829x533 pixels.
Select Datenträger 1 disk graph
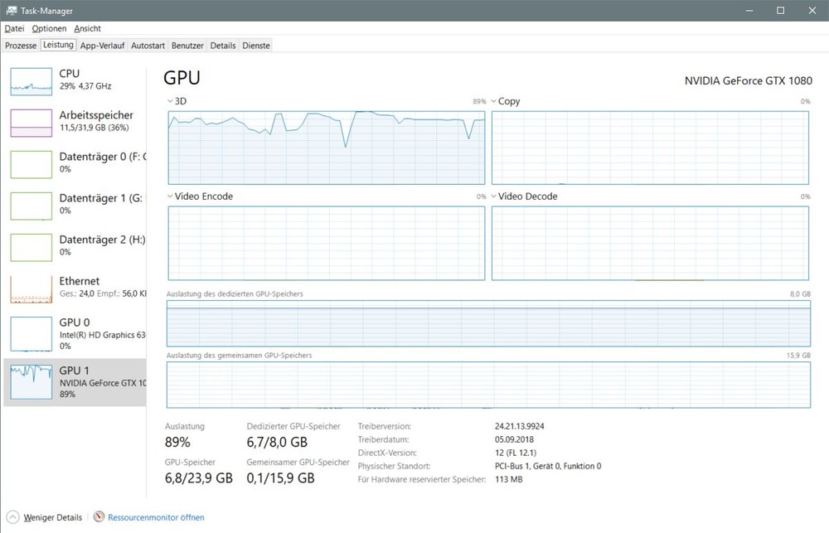[31, 206]
